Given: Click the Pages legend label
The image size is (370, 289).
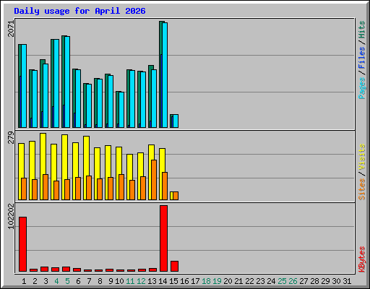Looking at the screenshot, I should click(362, 88).
